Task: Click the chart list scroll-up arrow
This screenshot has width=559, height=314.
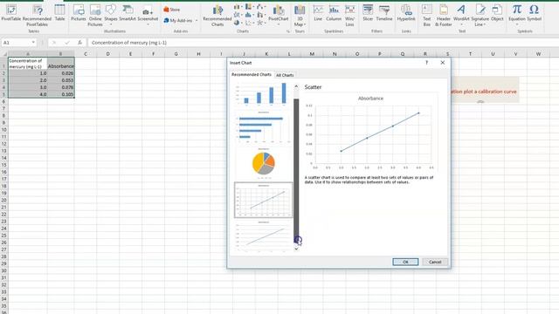Action: (x=296, y=86)
